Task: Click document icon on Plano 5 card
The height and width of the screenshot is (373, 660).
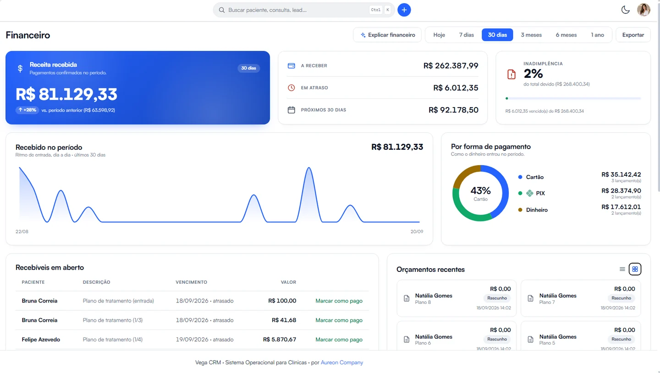Action: pos(531,339)
